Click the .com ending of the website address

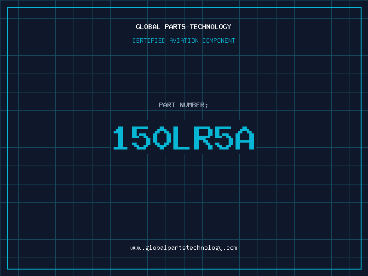(230, 247)
